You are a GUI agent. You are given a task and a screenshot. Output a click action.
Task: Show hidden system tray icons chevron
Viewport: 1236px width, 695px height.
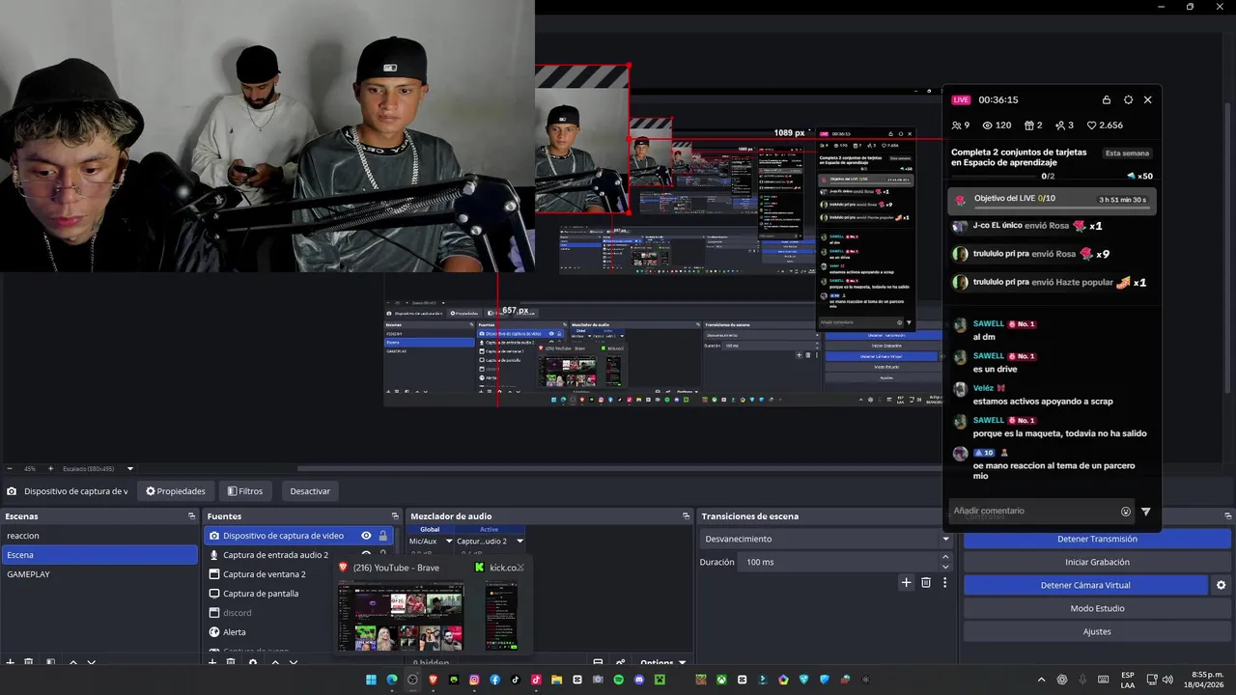1041,680
